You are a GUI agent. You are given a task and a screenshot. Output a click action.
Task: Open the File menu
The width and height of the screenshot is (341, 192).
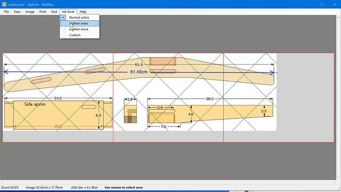point(6,12)
